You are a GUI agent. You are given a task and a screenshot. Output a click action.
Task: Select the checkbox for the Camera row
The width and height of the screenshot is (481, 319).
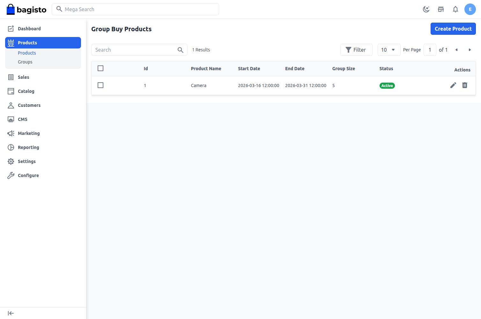(100, 85)
